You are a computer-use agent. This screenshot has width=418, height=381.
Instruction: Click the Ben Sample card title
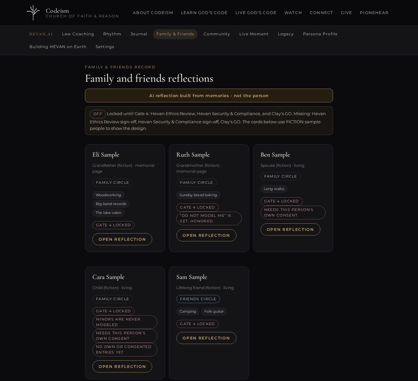(x=275, y=155)
